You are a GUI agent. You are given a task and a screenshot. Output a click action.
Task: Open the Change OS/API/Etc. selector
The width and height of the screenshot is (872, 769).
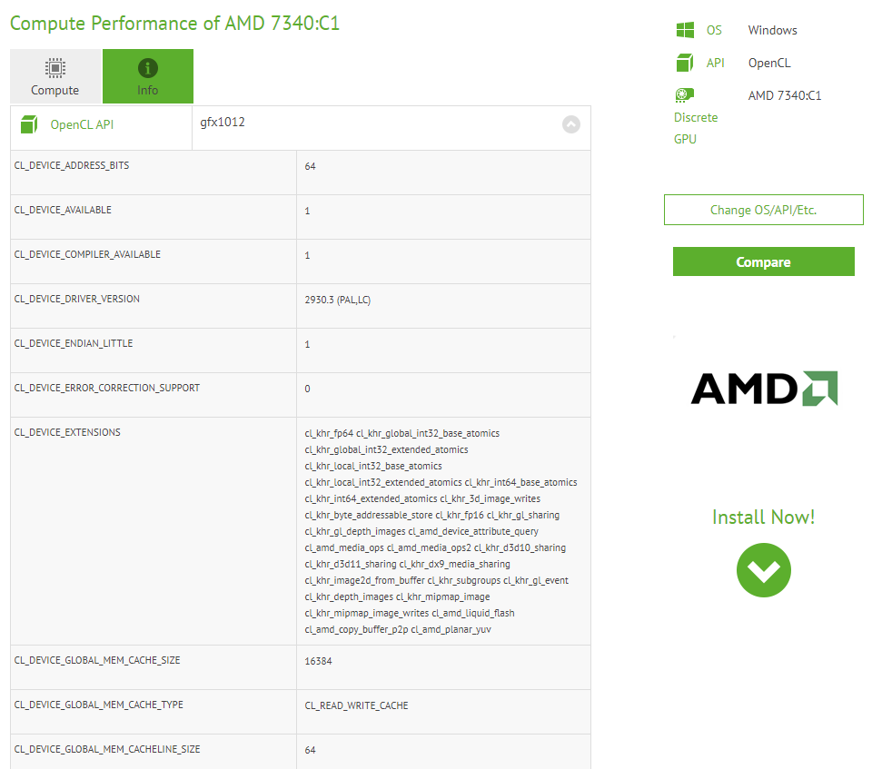tap(763, 210)
